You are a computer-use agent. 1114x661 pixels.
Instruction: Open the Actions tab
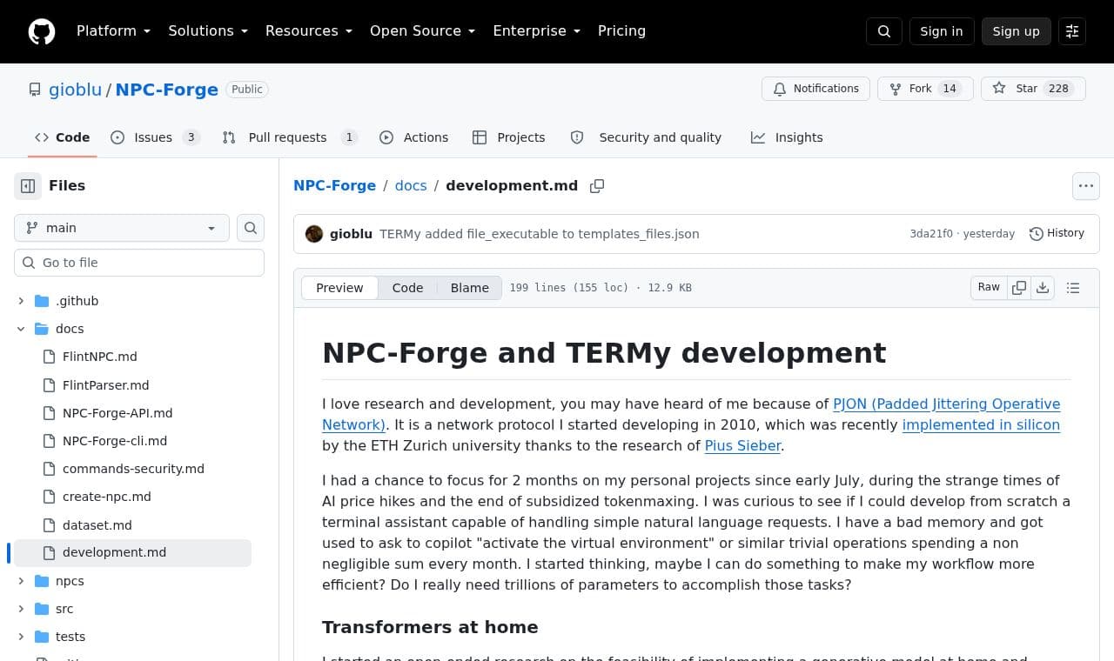coord(414,137)
